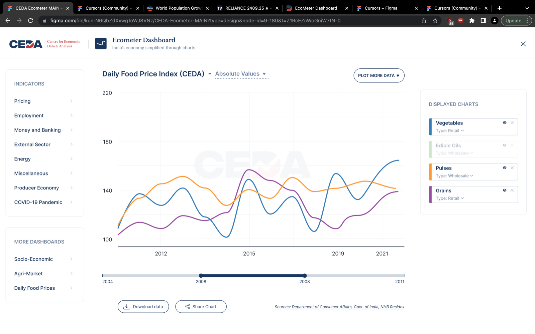Open the Chrome three-dot menu
This screenshot has height=334, width=535.
click(527, 21)
